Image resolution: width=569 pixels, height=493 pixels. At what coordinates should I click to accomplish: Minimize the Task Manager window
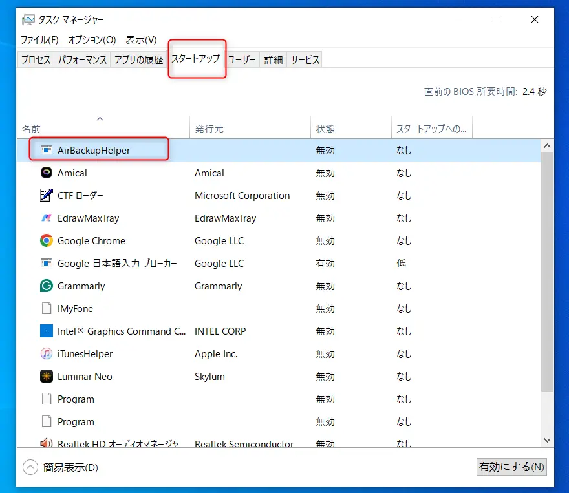coord(459,19)
